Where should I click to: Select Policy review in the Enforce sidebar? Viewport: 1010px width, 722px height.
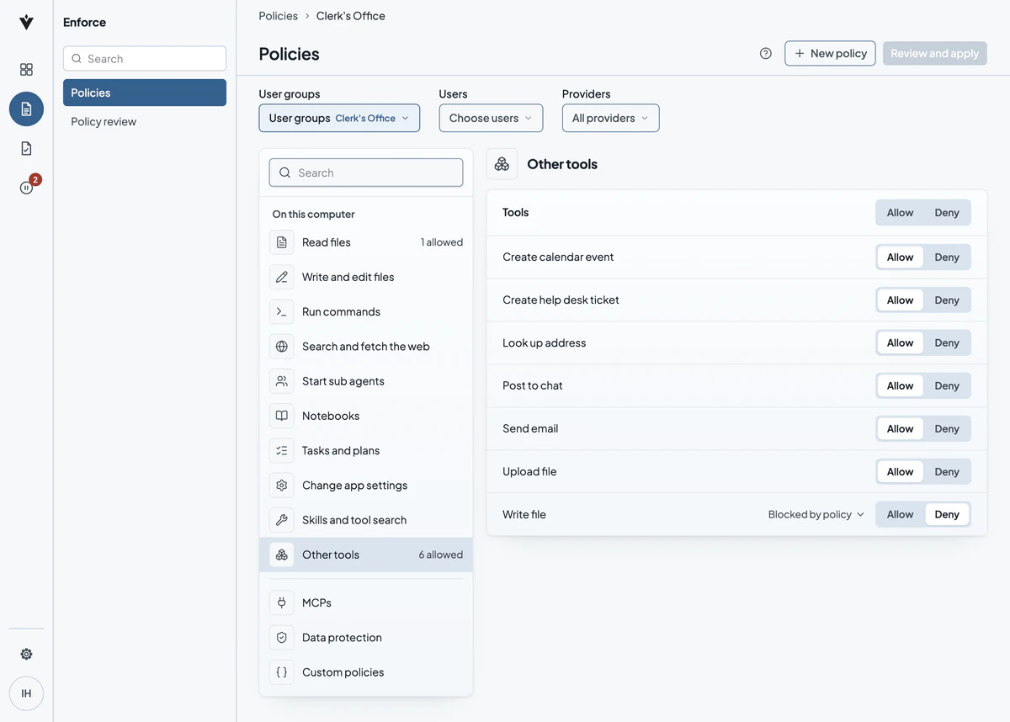145,121
